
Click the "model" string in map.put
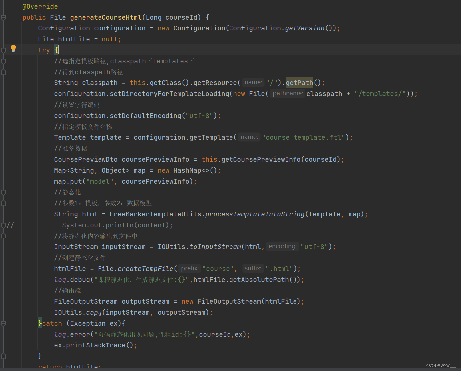click(100, 181)
